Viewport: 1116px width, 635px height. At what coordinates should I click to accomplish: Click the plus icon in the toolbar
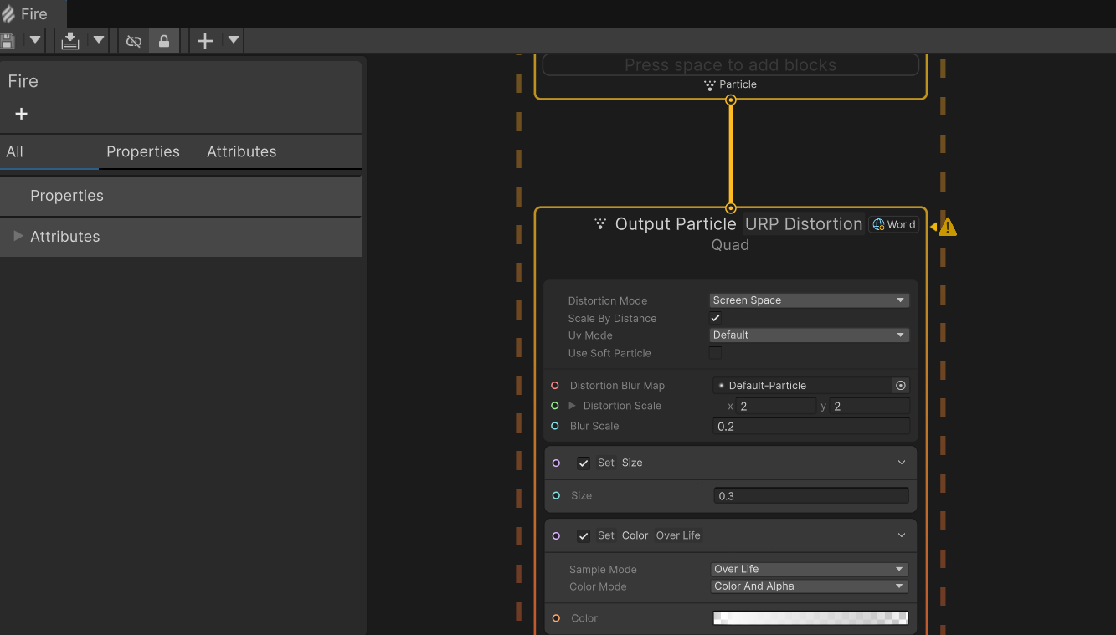pos(205,40)
